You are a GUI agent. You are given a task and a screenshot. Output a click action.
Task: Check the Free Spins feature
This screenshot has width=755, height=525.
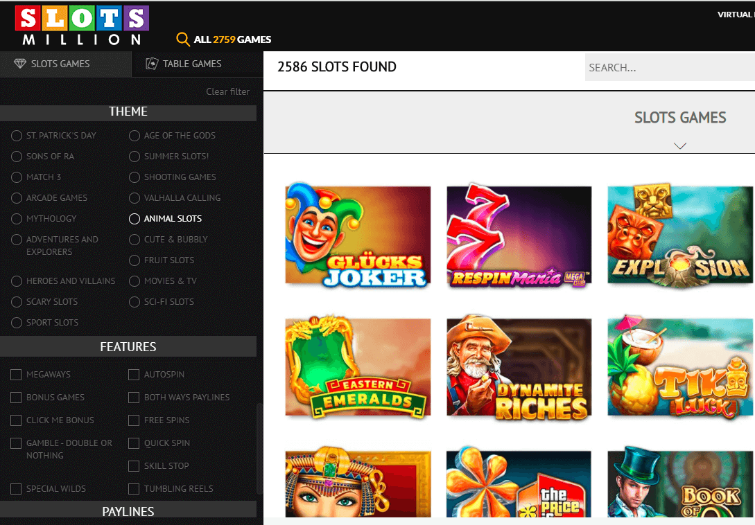point(134,420)
